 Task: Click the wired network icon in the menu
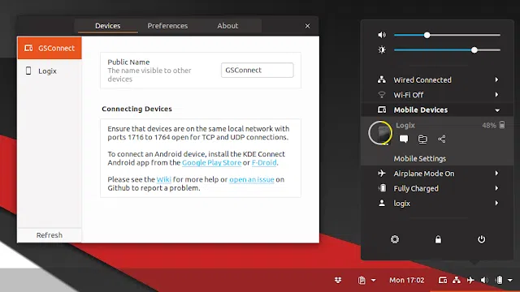pos(382,79)
